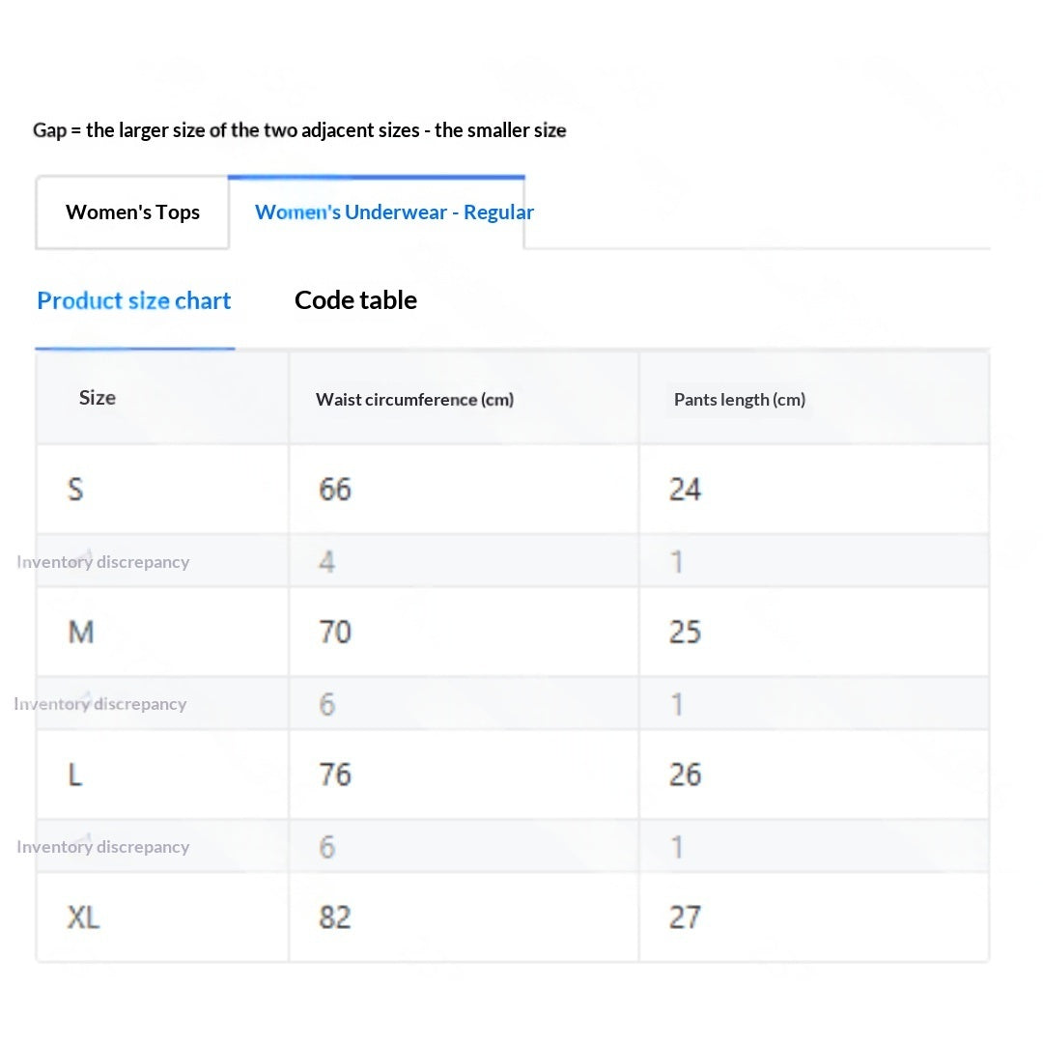Screen dimensions: 1043x1043
Task: Click the first Inventory discrepancy label
Action: 103,562
